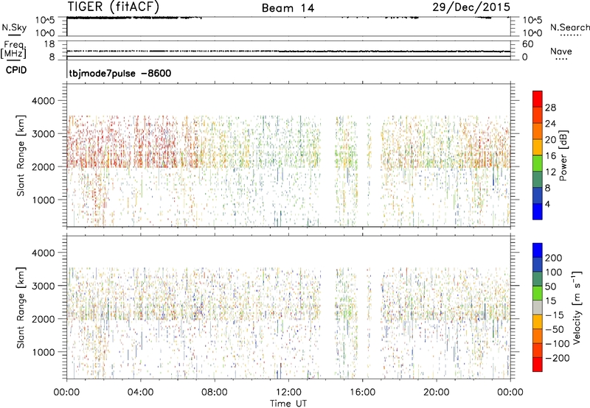Click the '12:00' time axis label
The image size is (590, 408).
point(288,393)
